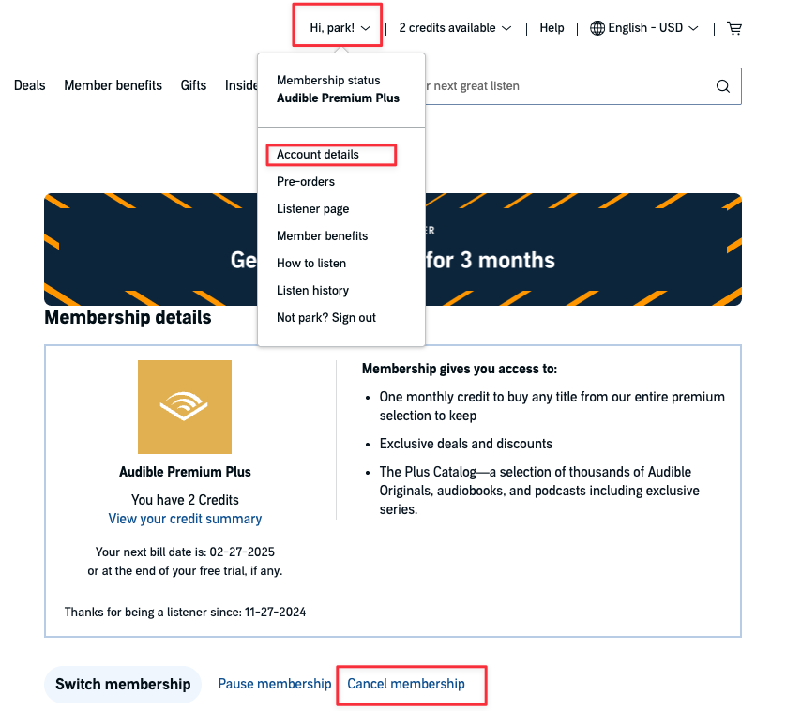The width and height of the screenshot is (801, 711).
Task: Choose Pre-orders from the account menu
Action: pyautogui.click(x=306, y=181)
